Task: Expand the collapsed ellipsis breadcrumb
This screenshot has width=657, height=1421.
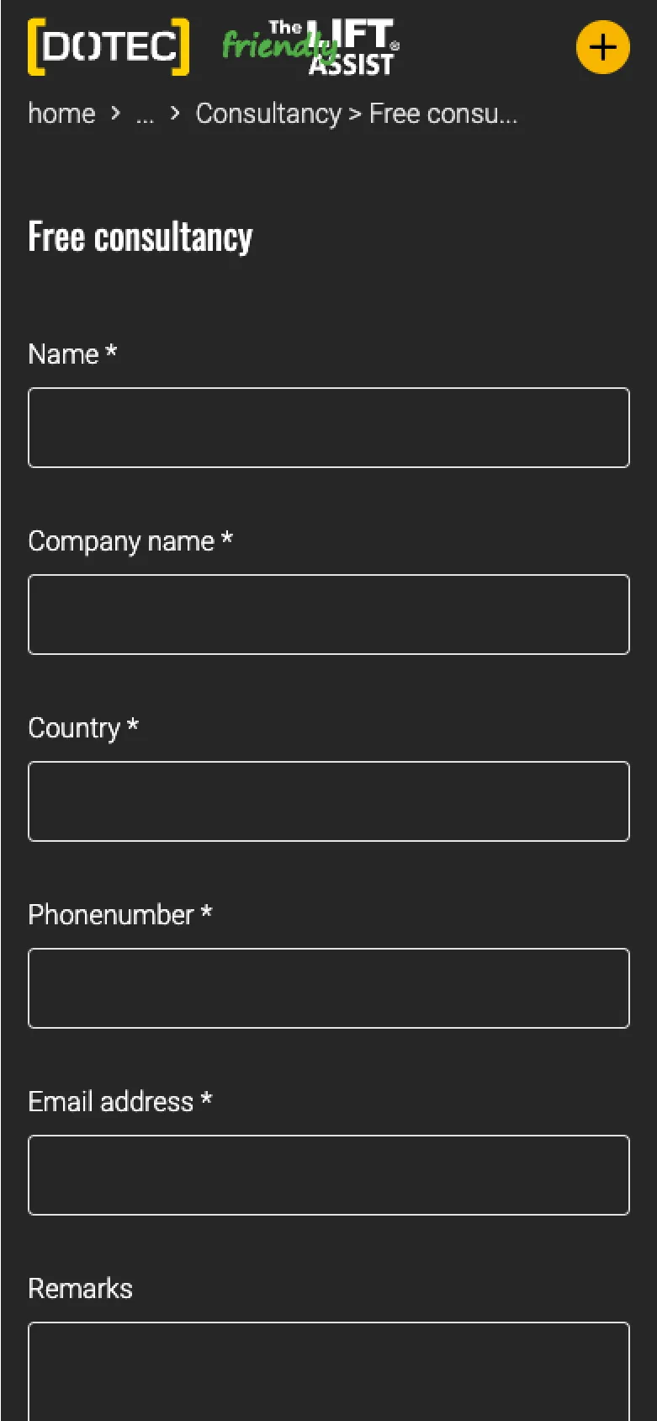Action: pyautogui.click(x=145, y=114)
